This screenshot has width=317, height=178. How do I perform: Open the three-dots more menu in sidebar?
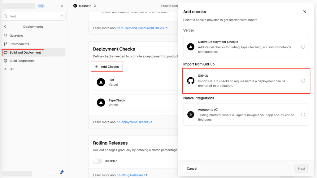tap(54, 173)
